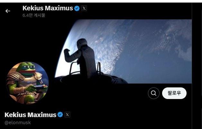Go back using the left arrow
Image resolution: width=202 pixels, height=129 pixels.
click(8, 11)
